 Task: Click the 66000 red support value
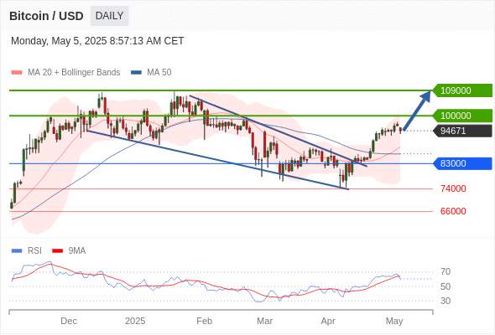pos(453,211)
